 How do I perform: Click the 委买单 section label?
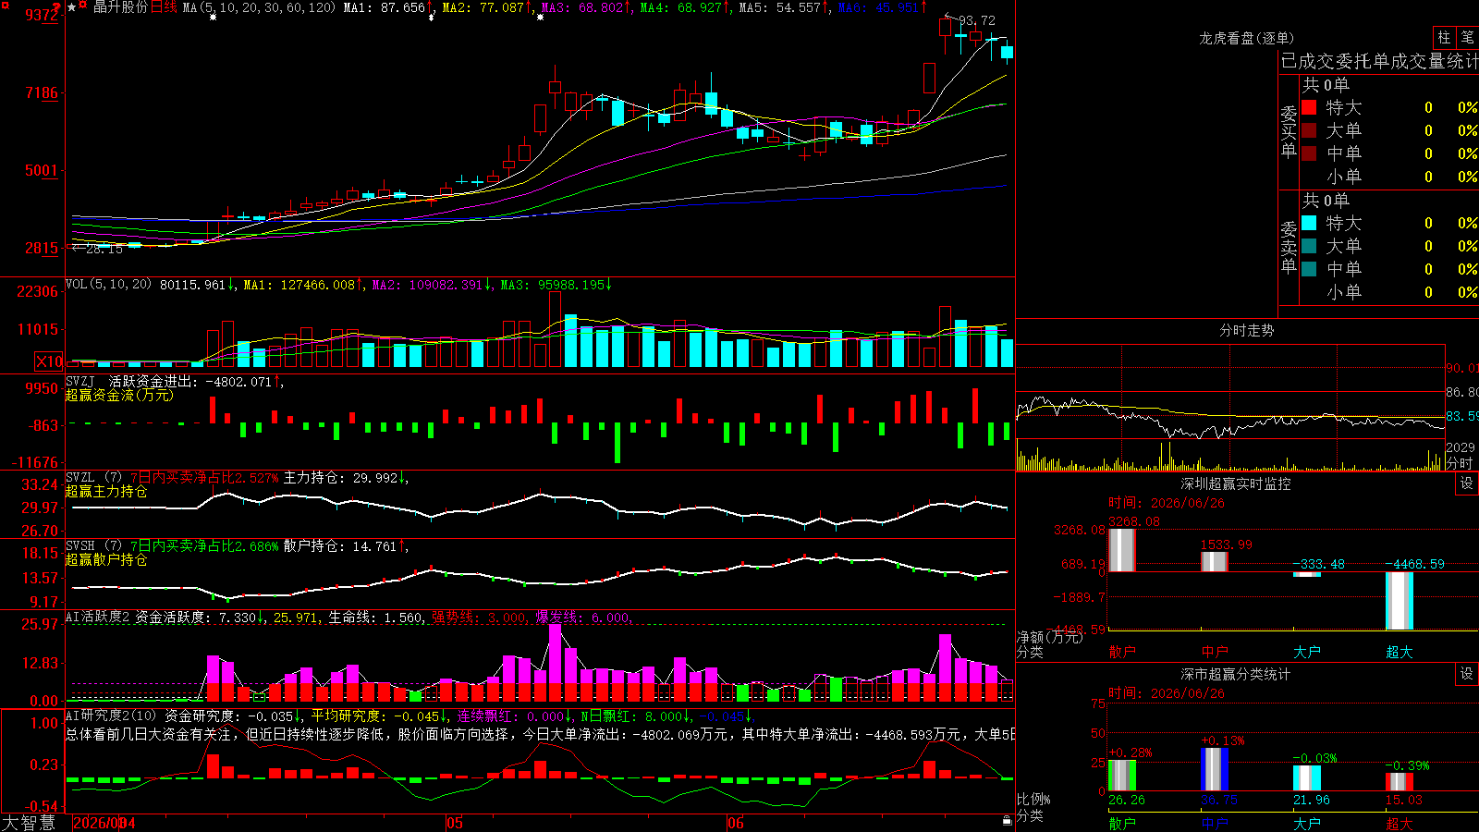pyautogui.click(x=1289, y=130)
